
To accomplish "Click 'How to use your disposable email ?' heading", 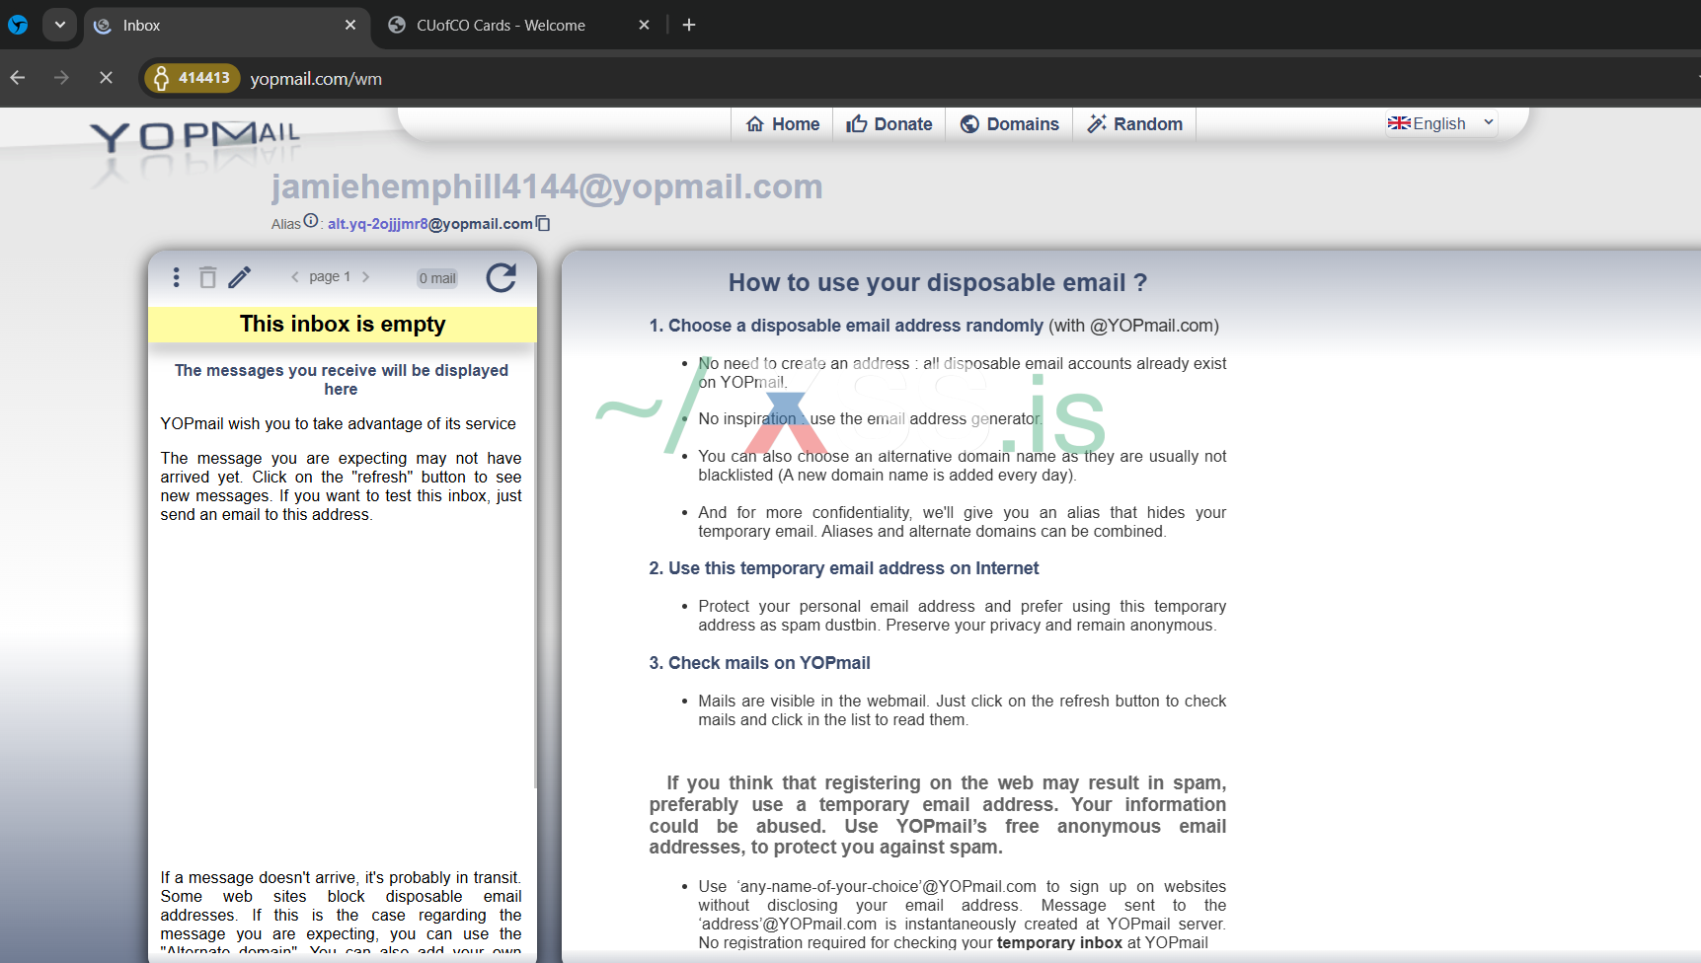I will (938, 283).
